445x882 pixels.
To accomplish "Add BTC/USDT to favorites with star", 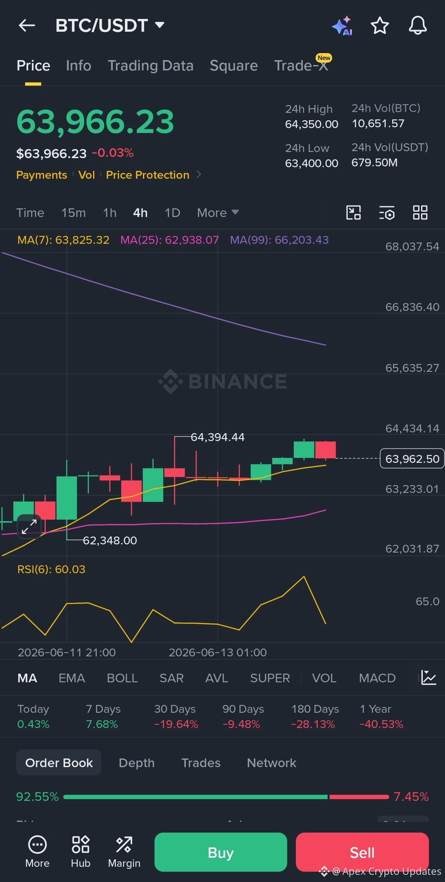I will tap(379, 26).
